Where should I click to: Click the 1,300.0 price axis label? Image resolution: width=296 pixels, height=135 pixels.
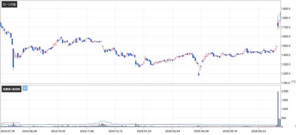(x=286, y=65)
